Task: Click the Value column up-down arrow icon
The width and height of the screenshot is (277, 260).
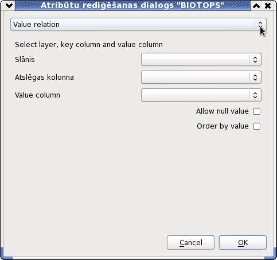Action: [255, 95]
